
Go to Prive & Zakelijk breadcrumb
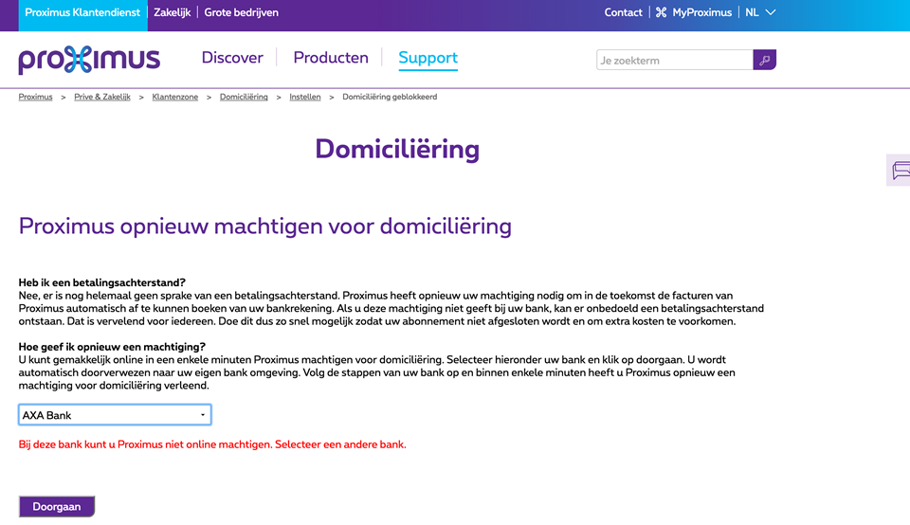(102, 97)
